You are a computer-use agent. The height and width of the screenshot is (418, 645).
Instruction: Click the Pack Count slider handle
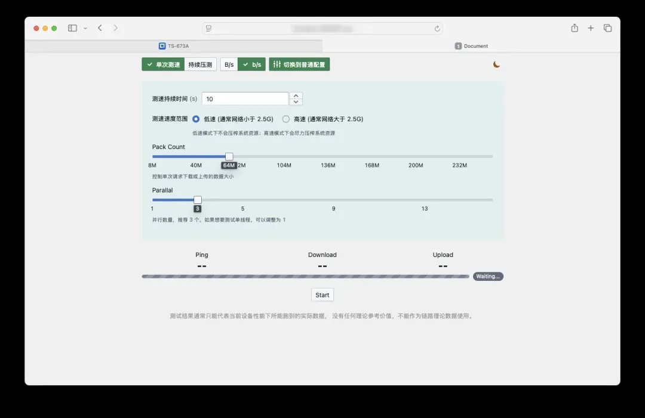(229, 156)
